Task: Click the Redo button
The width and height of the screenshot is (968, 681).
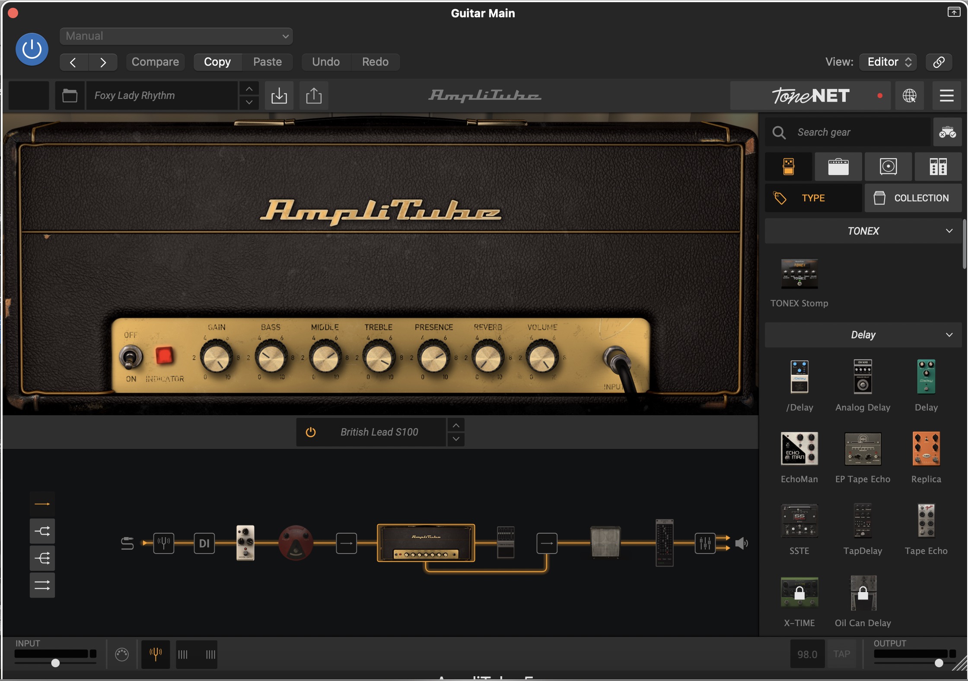Action: [x=375, y=62]
